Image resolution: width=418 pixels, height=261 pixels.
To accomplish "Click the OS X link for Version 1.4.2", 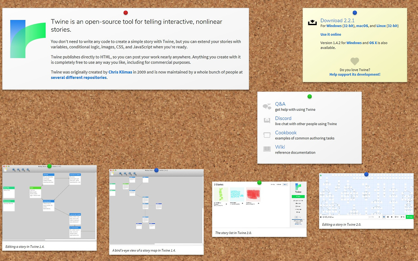I will 373,43.
